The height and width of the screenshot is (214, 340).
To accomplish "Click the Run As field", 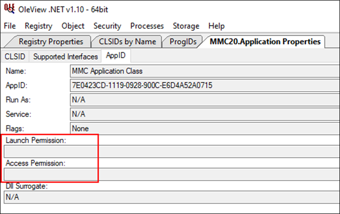I will (205, 99).
